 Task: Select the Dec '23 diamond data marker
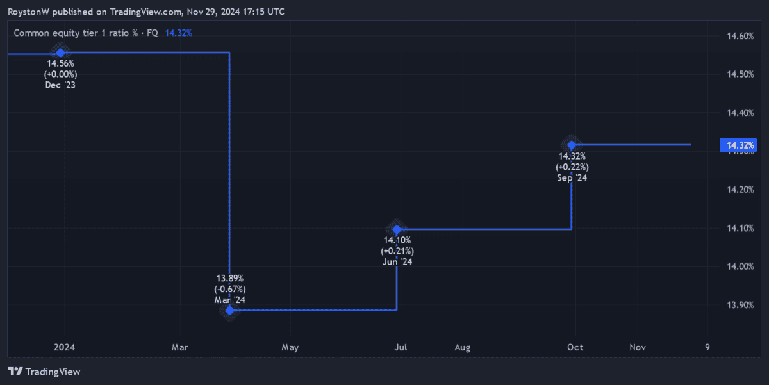[60, 53]
